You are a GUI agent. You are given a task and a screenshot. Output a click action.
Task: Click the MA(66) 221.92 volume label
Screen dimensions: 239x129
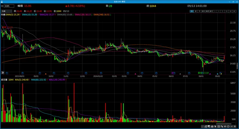coord(38,80)
